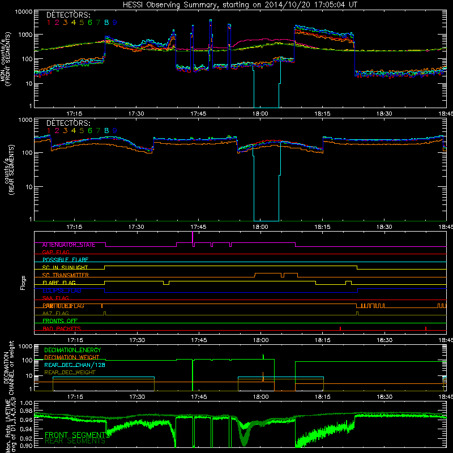Click the 17:45 time tick under rear segments plot
Viewport: 453px width, 453px height.
pyautogui.click(x=199, y=227)
